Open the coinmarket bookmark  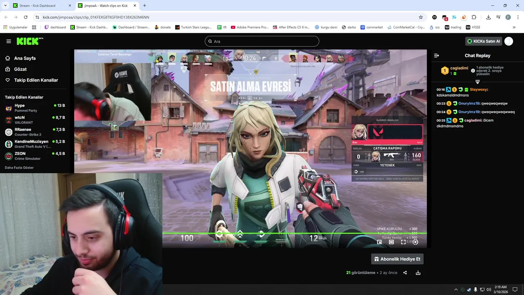point(371,27)
